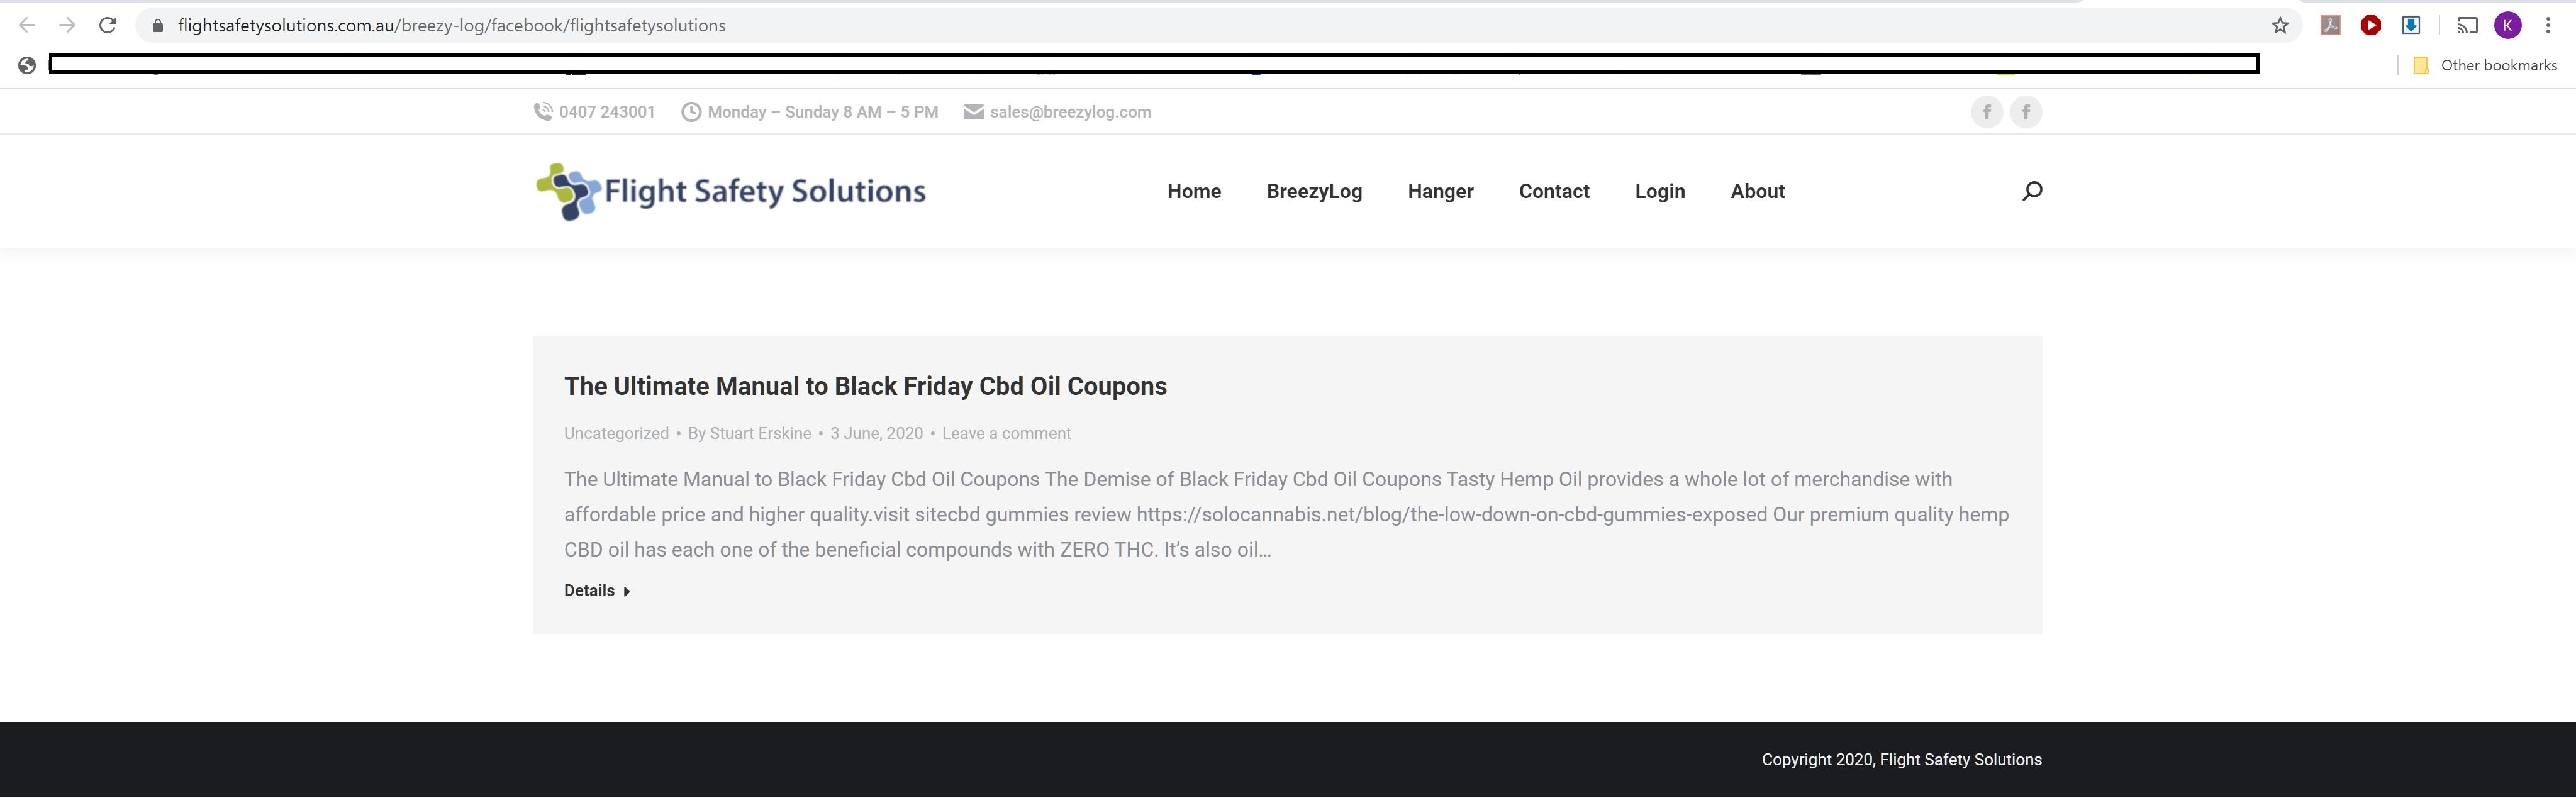Screen dimensions: 2576x798
Task: Click the Uncategorized category link
Action: coord(616,433)
